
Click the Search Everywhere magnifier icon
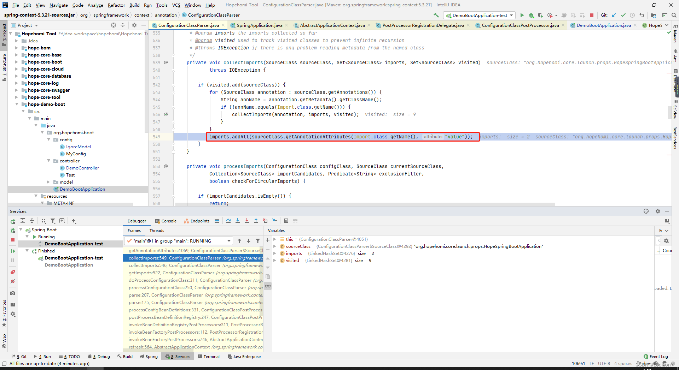click(x=674, y=15)
